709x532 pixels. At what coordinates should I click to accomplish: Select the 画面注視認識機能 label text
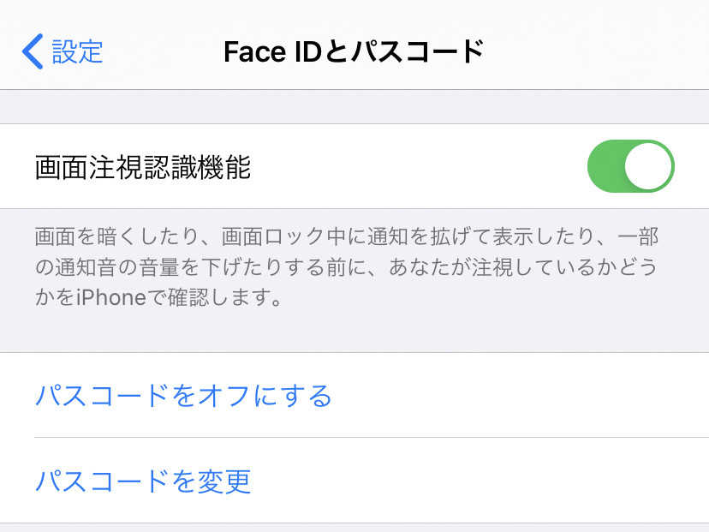click(143, 166)
